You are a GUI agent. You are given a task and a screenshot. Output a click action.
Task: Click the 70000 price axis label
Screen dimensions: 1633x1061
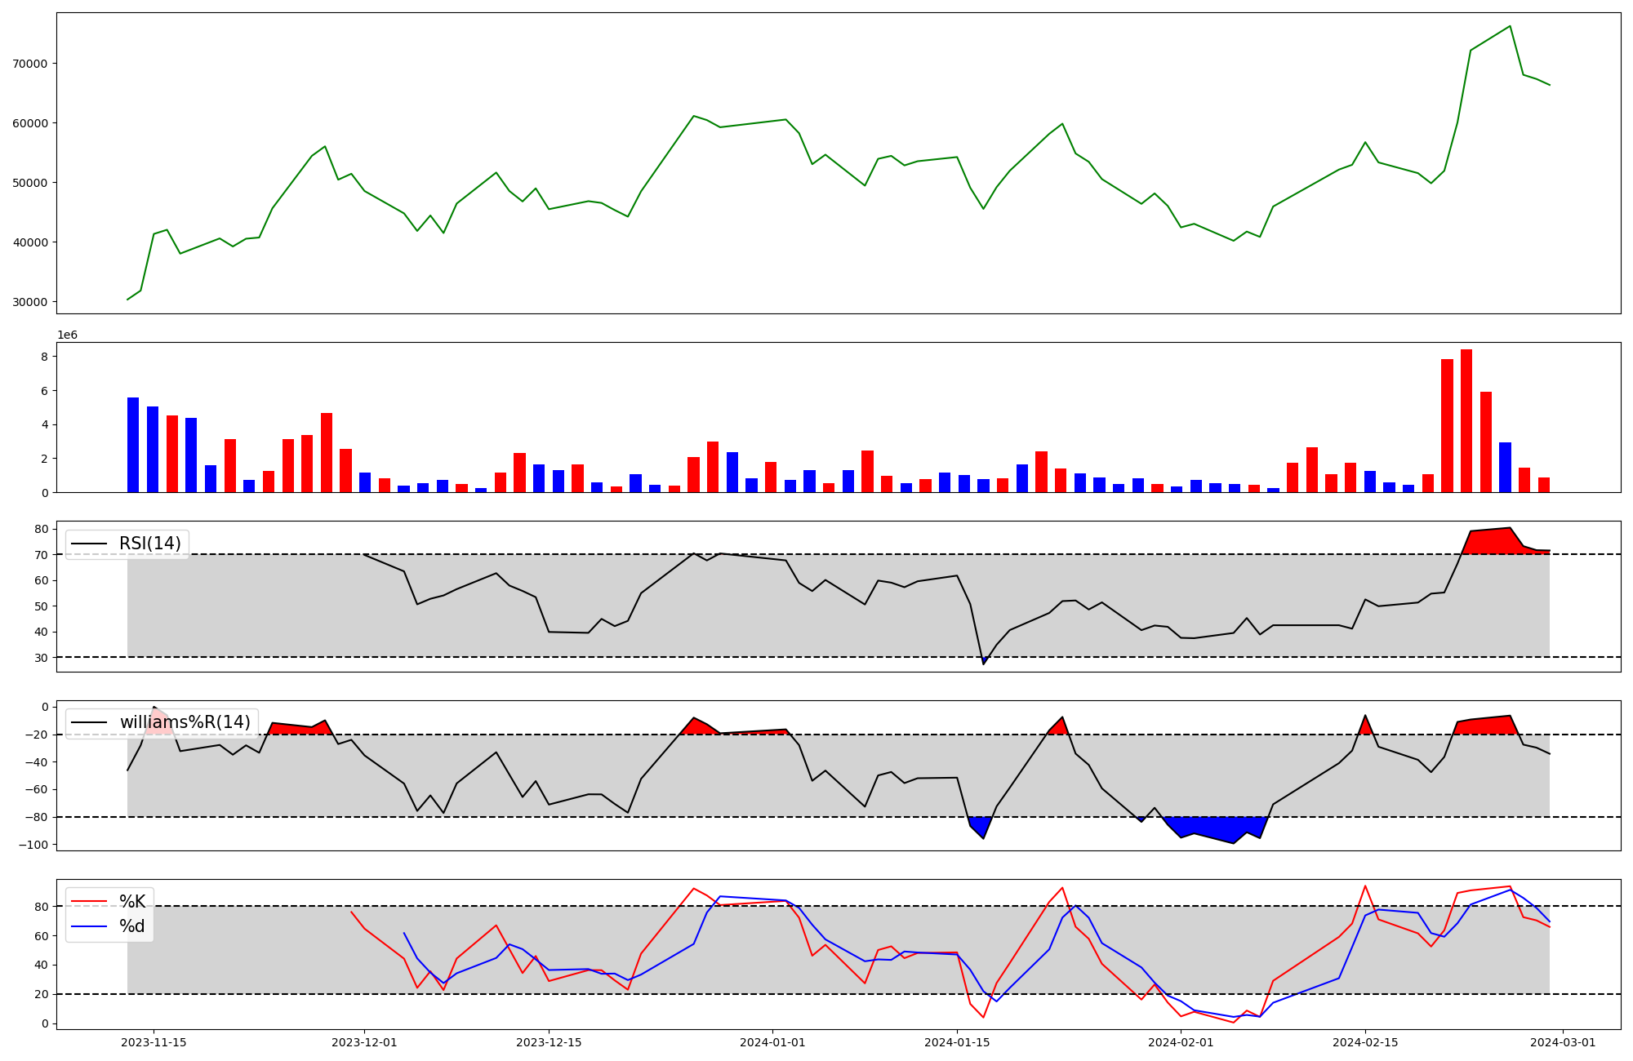pos(31,64)
